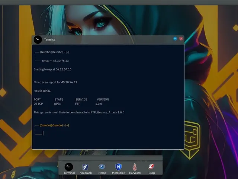238x179 pixels.
Task: Click the '20 TCP' port value
Action: [38, 104]
